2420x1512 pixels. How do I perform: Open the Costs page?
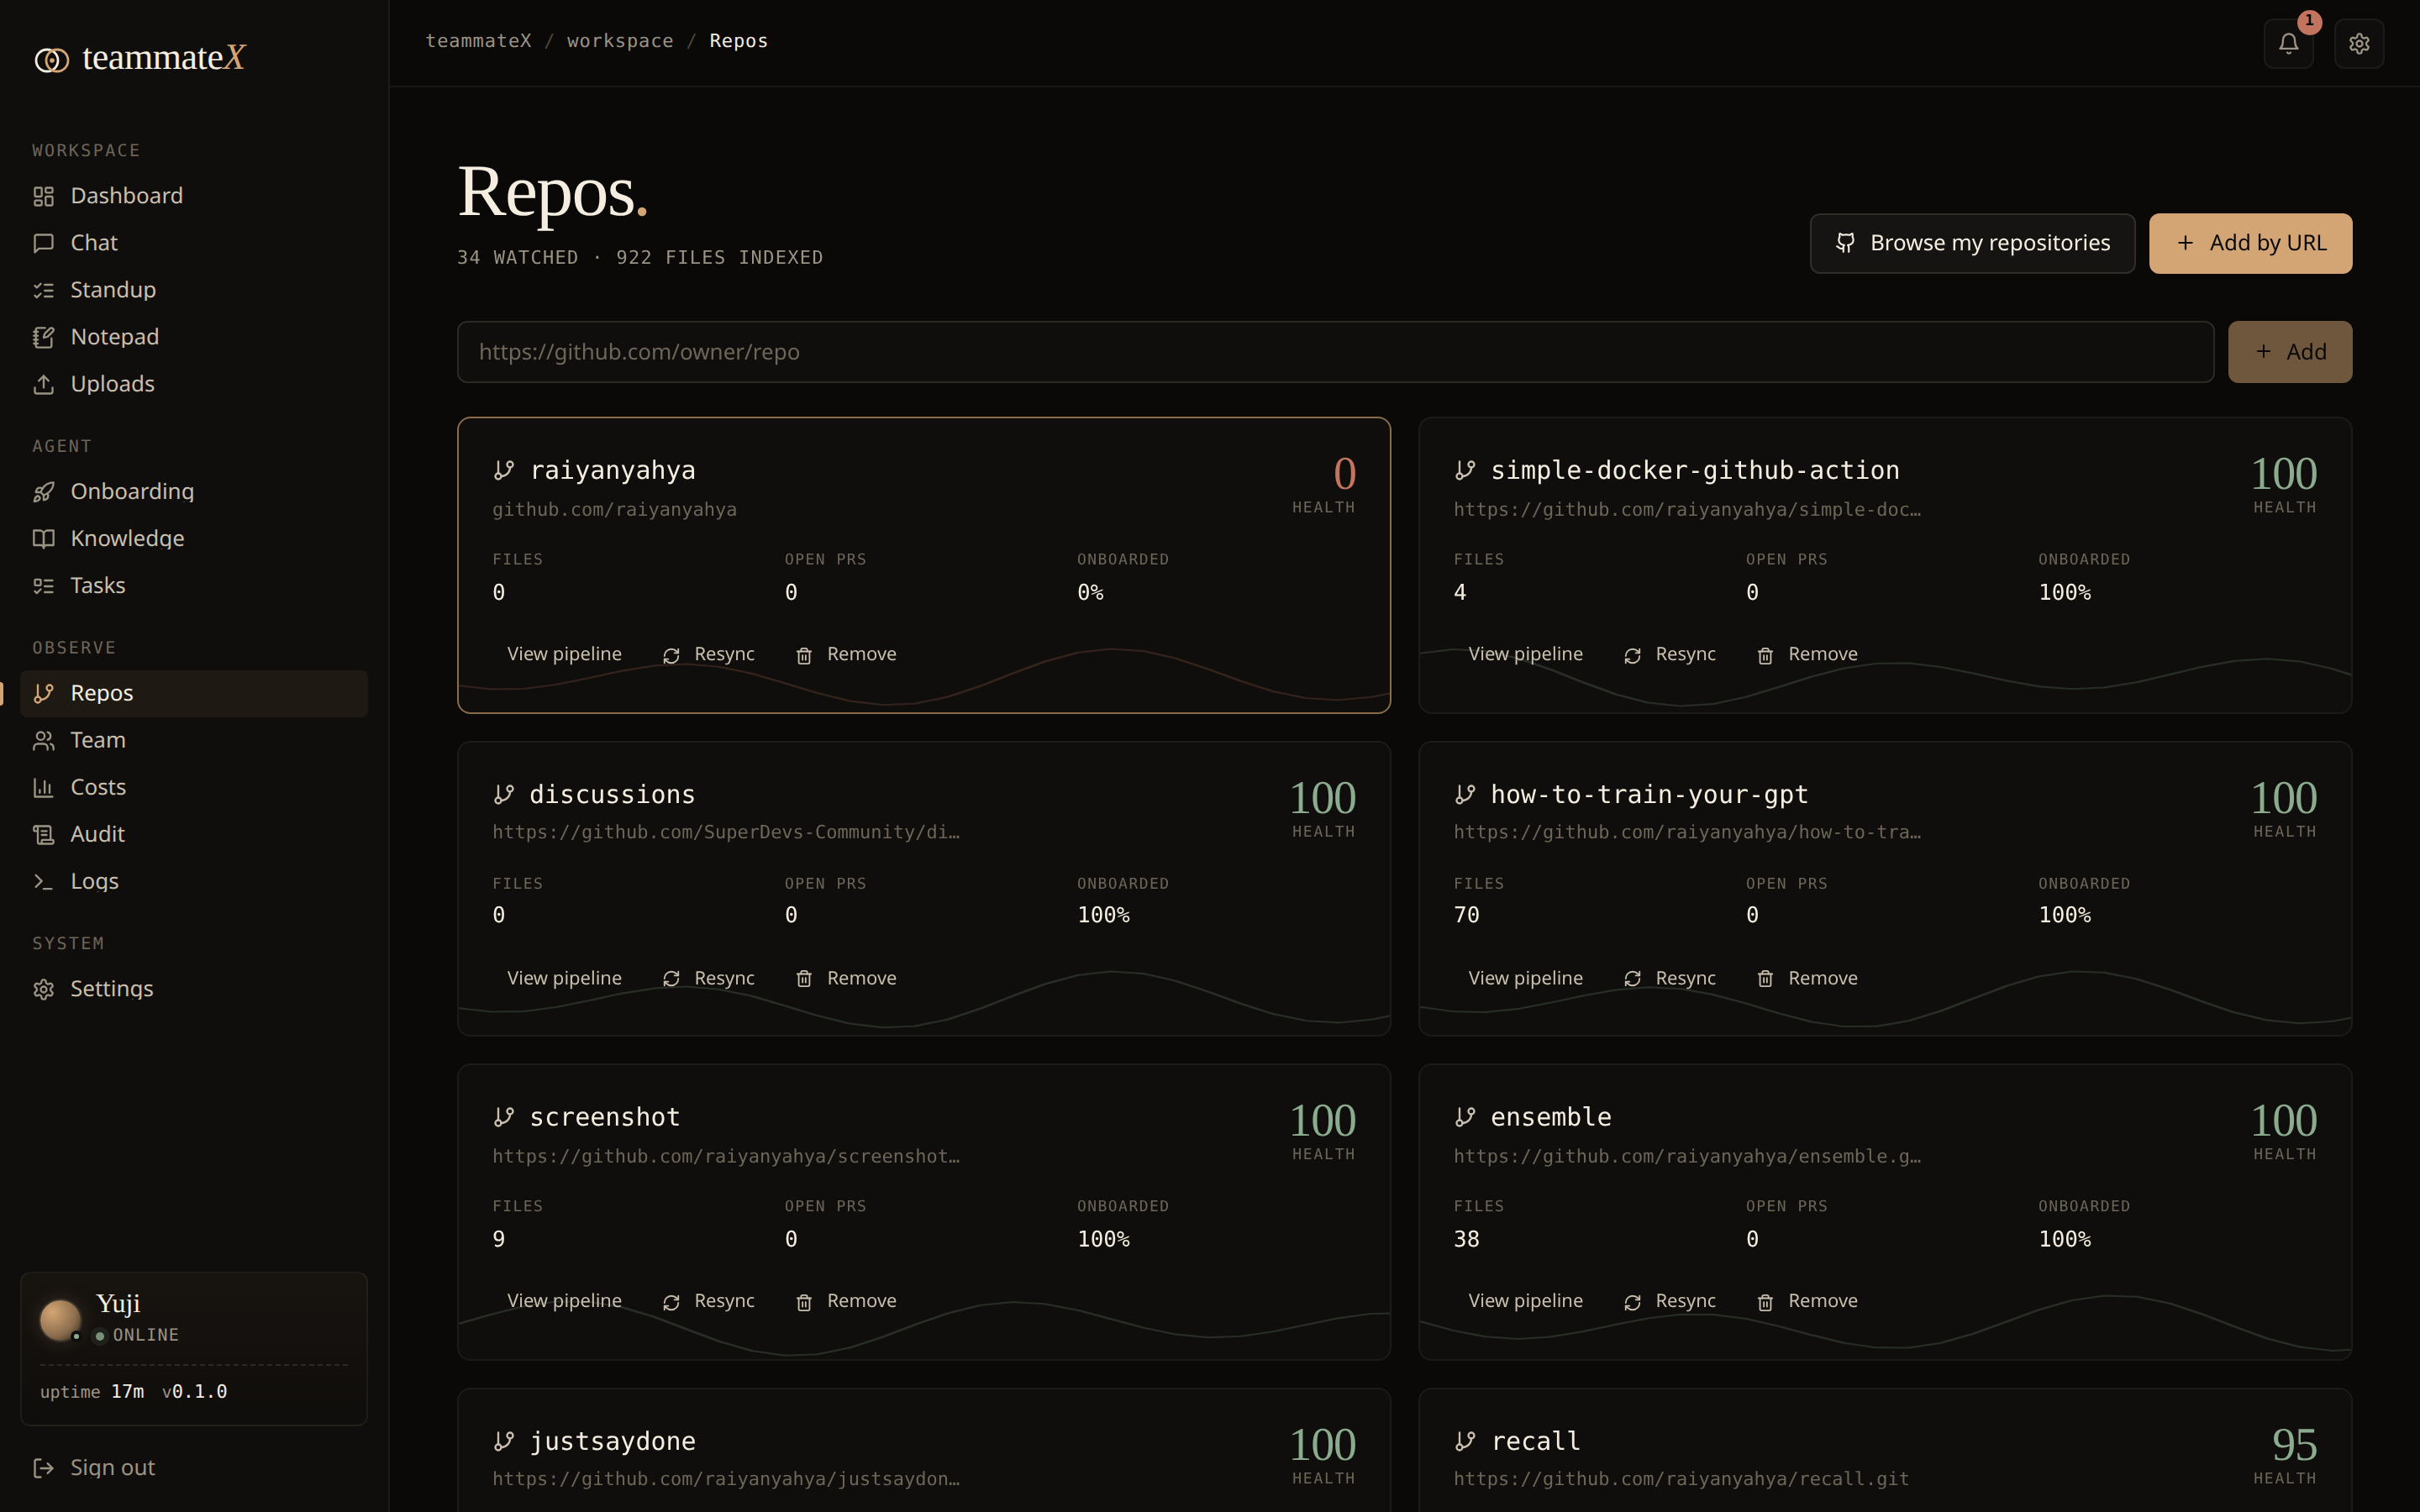(194, 787)
